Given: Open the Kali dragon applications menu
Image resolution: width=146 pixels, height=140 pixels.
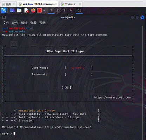Looking at the screenshot, I should click(4, 11).
